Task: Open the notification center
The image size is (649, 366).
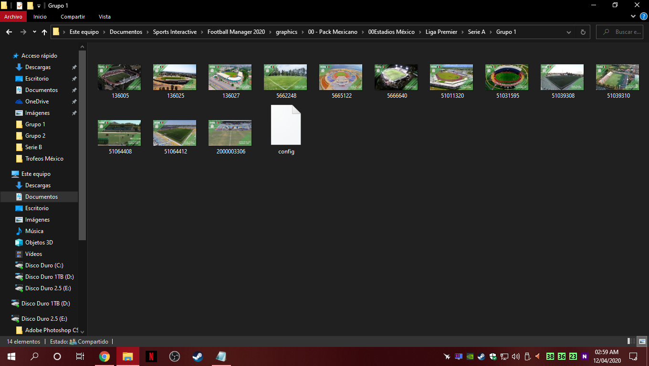Action: click(x=633, y=356)
